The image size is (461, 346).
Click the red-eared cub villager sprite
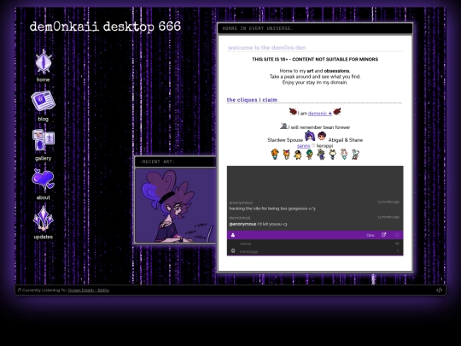(x=286, y=155)
